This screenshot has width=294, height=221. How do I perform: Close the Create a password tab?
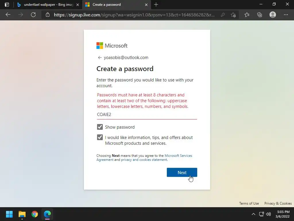146,5
